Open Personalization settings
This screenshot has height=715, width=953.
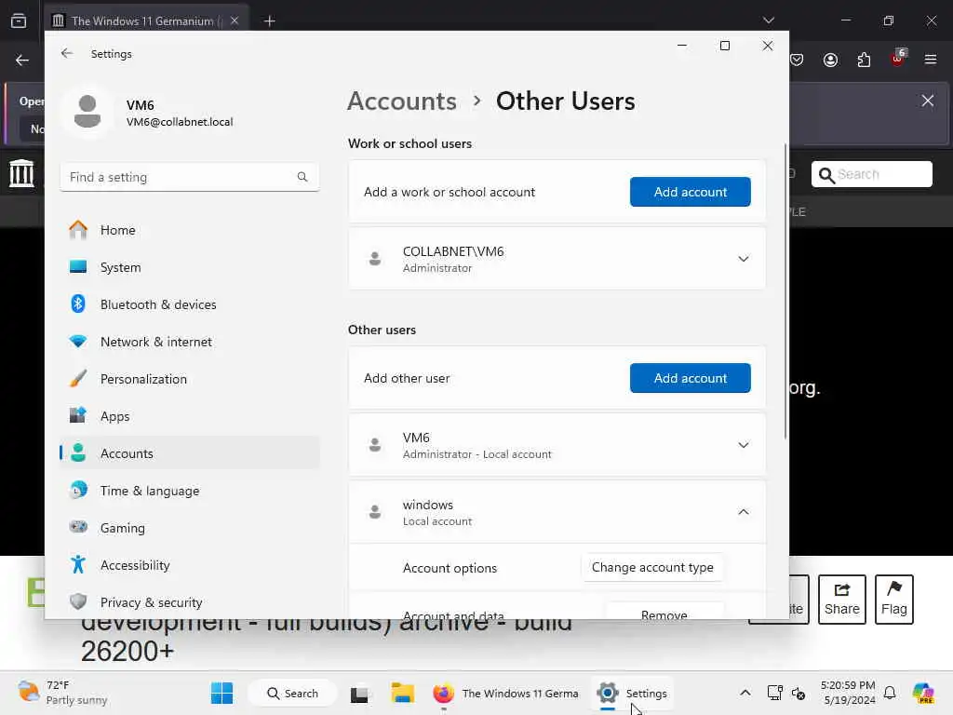click(x=190, y=379)
